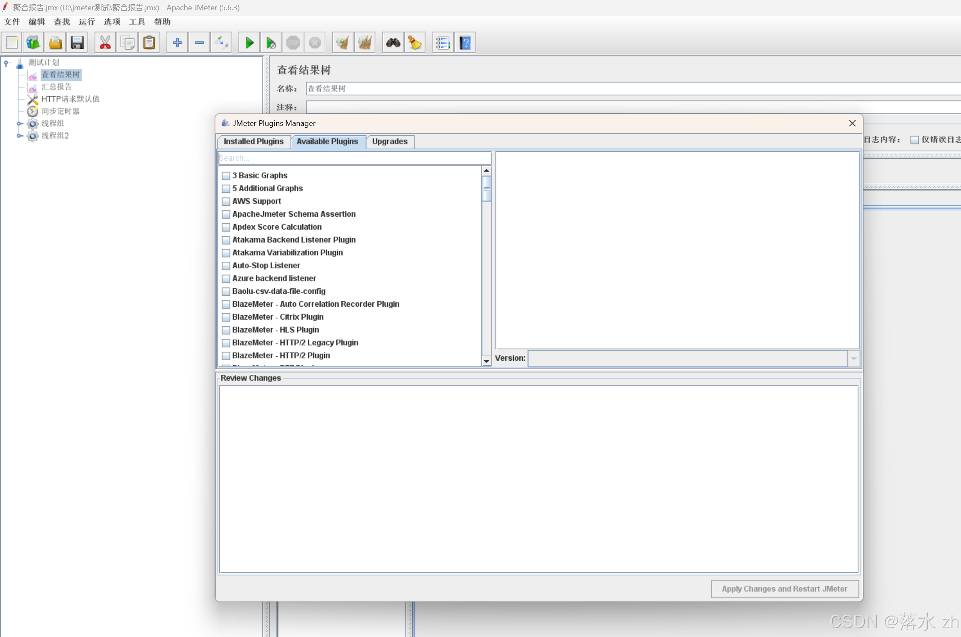Image resolution: width=961 pixels, height=637 pixels.
Task: Expand the 线程组 tree node
Action: coord(19,123)
